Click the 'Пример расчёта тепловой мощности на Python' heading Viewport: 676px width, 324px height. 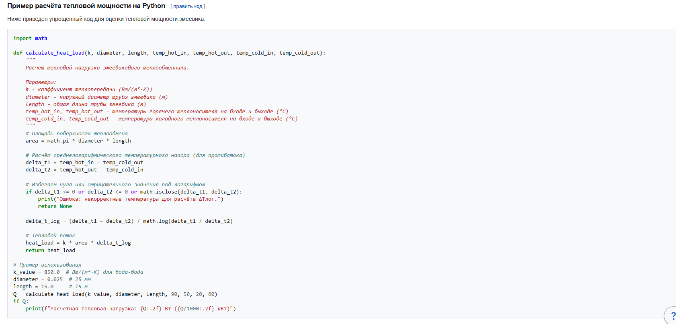86,6
